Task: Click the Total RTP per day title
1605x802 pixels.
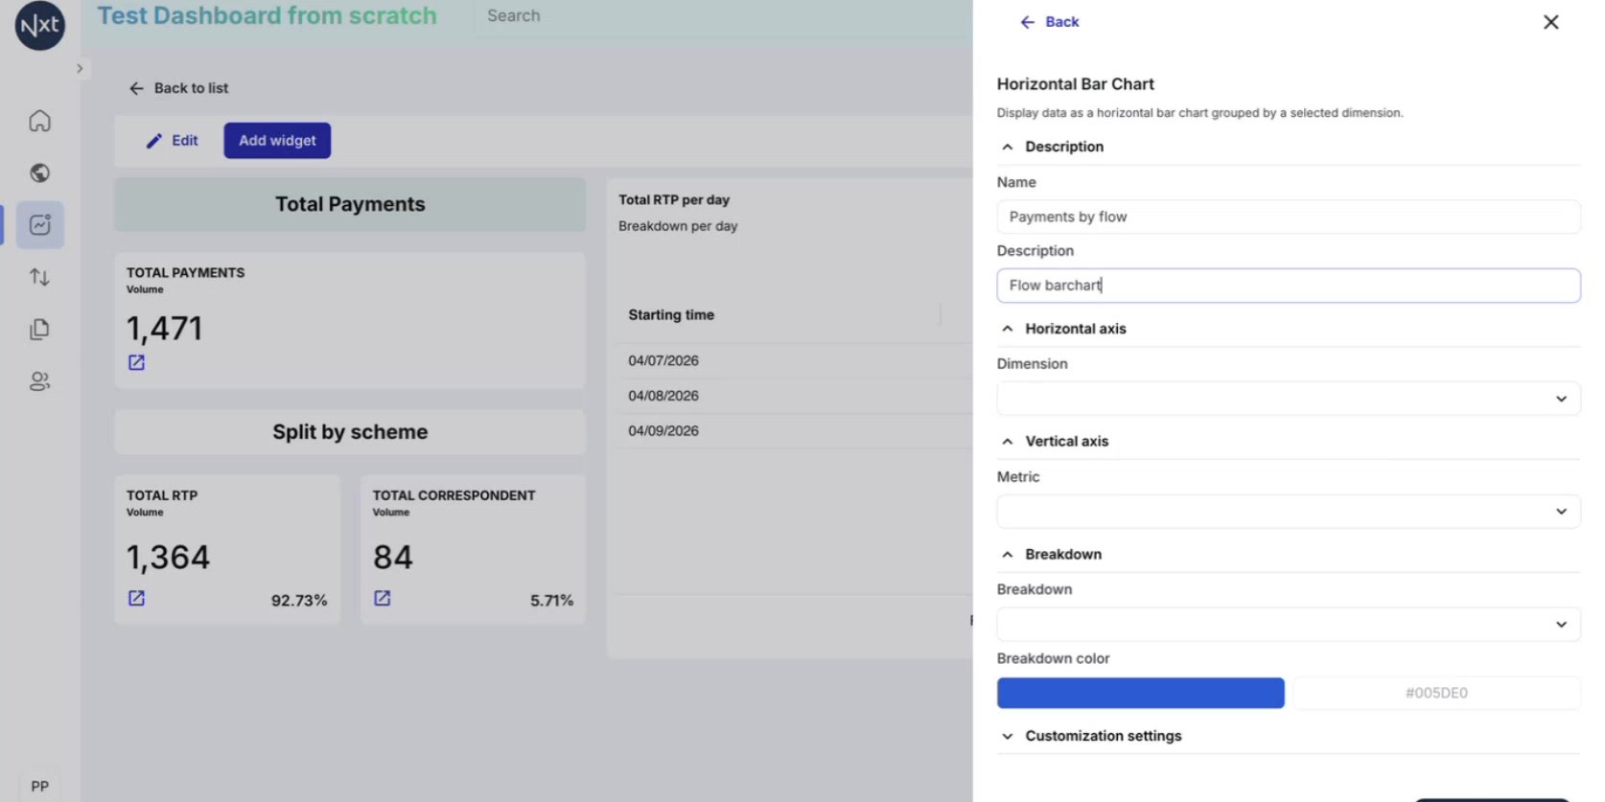Action: point(674,200)
